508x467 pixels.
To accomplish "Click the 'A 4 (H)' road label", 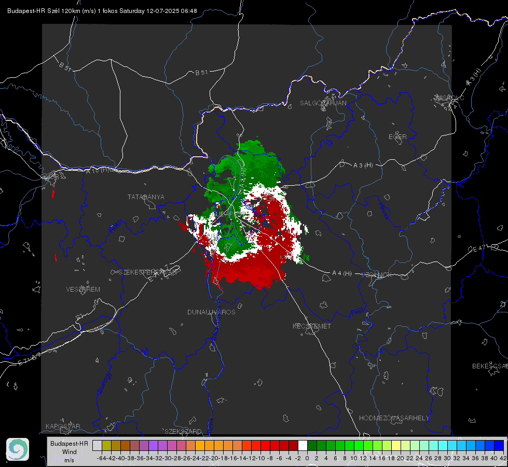I will pos(342,273).
